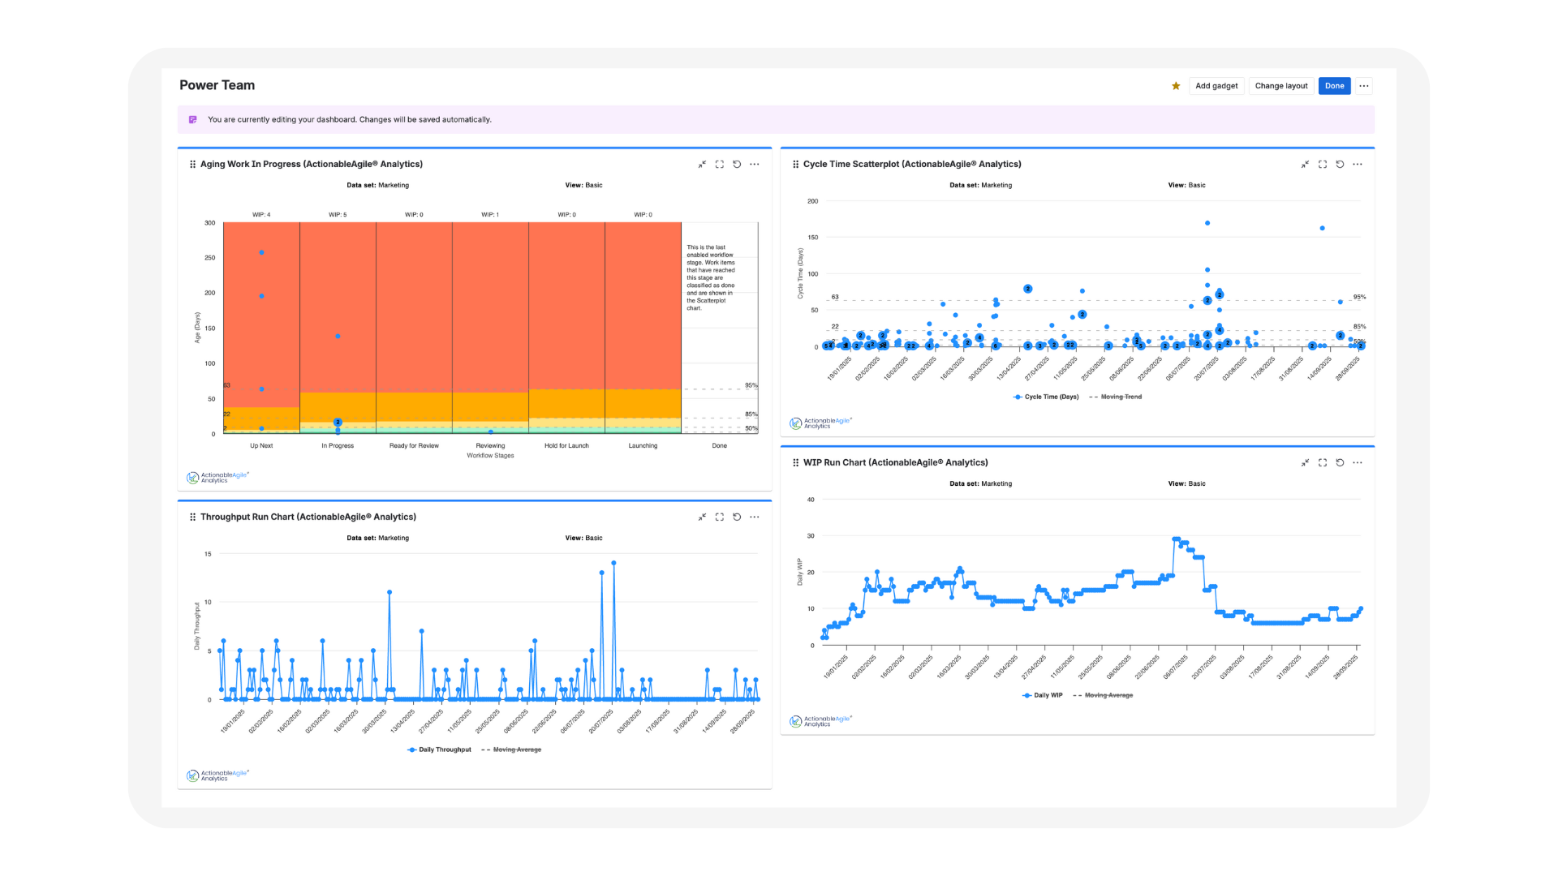The height and width of the screenshot is (876, 1558).
Task: Open Cycle Time Scatterplot gadget options menu
Action: pos(1358,165)
